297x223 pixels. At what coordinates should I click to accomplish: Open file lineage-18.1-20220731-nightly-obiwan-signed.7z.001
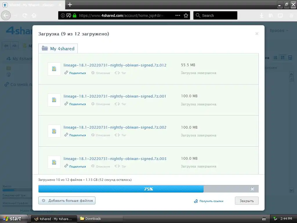(x=115, y=96)
